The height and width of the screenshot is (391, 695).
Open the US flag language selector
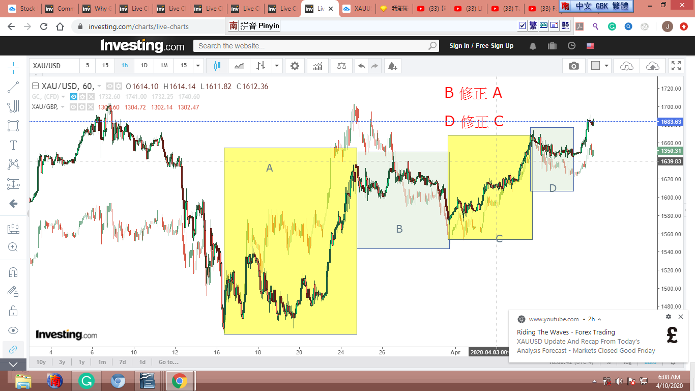(590, 46)
